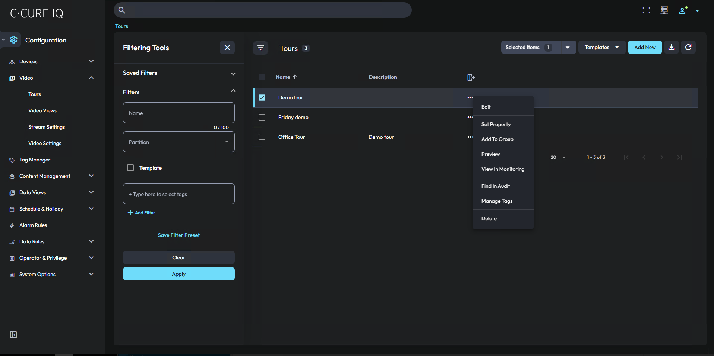Open the Partition dropdown
The width and height of the screenshot is (714, 356).
pyautogui.click(x=179, y=142)
